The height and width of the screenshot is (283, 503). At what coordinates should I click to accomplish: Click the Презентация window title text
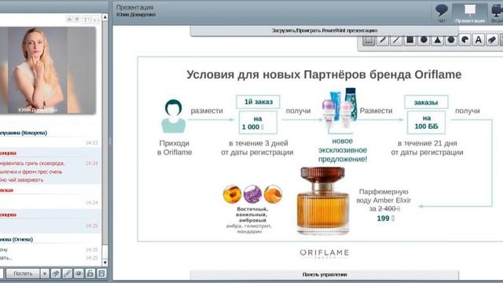point(135,7)
